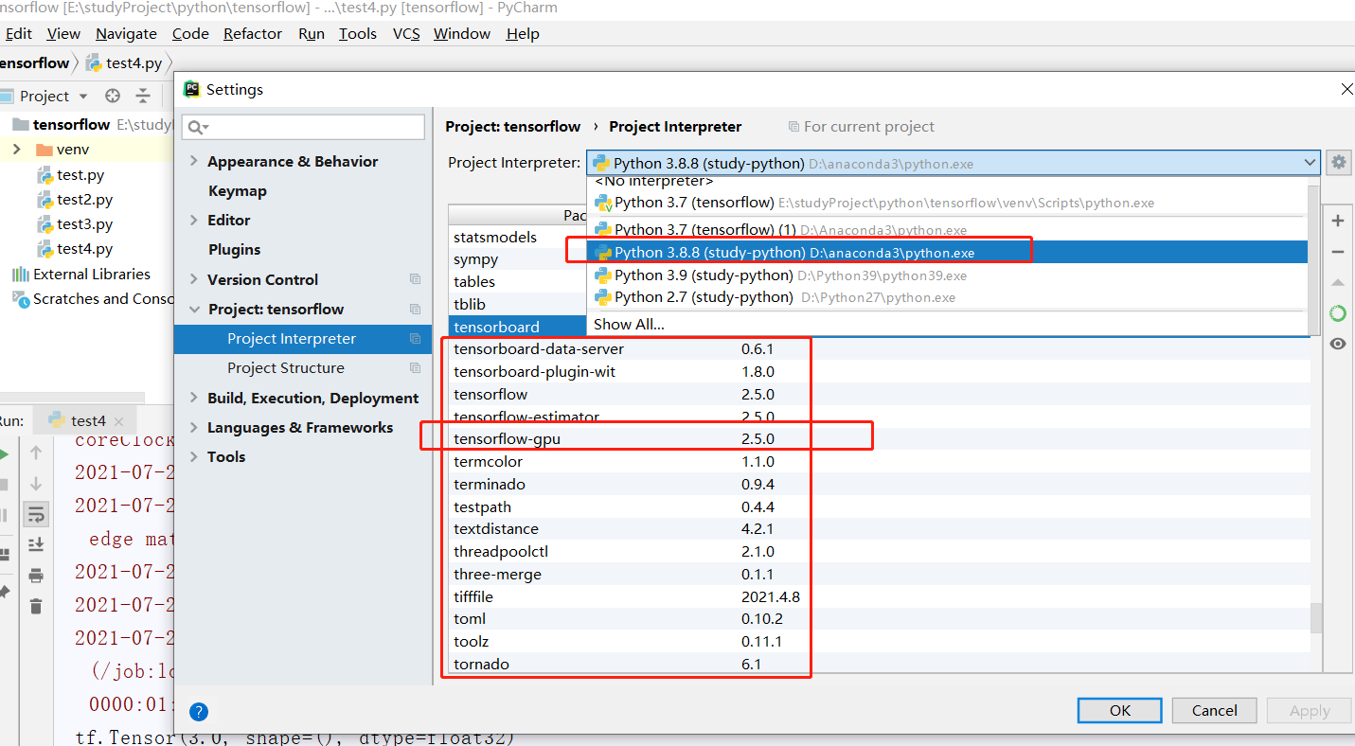Open the Refactor menu

(253, 33)
